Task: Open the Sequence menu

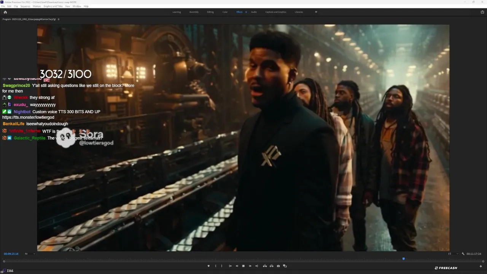Action: [x=25, y=6]
